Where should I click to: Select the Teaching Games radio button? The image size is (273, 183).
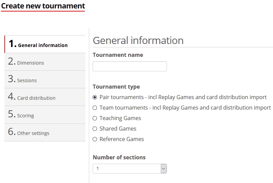(x=95, y=118)
